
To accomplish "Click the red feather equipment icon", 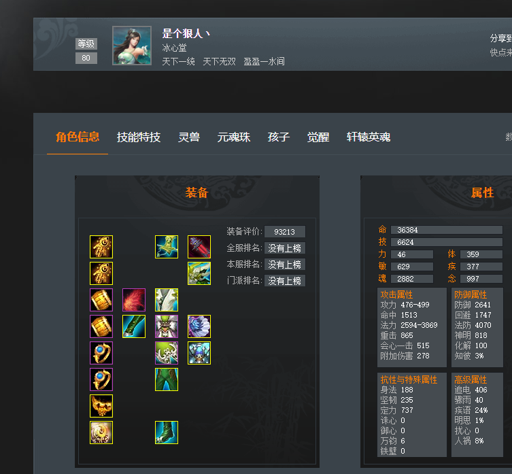I will coord(134,299).
